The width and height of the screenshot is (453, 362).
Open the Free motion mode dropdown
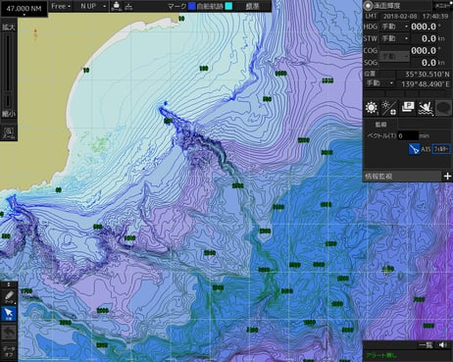click(61, 6)
